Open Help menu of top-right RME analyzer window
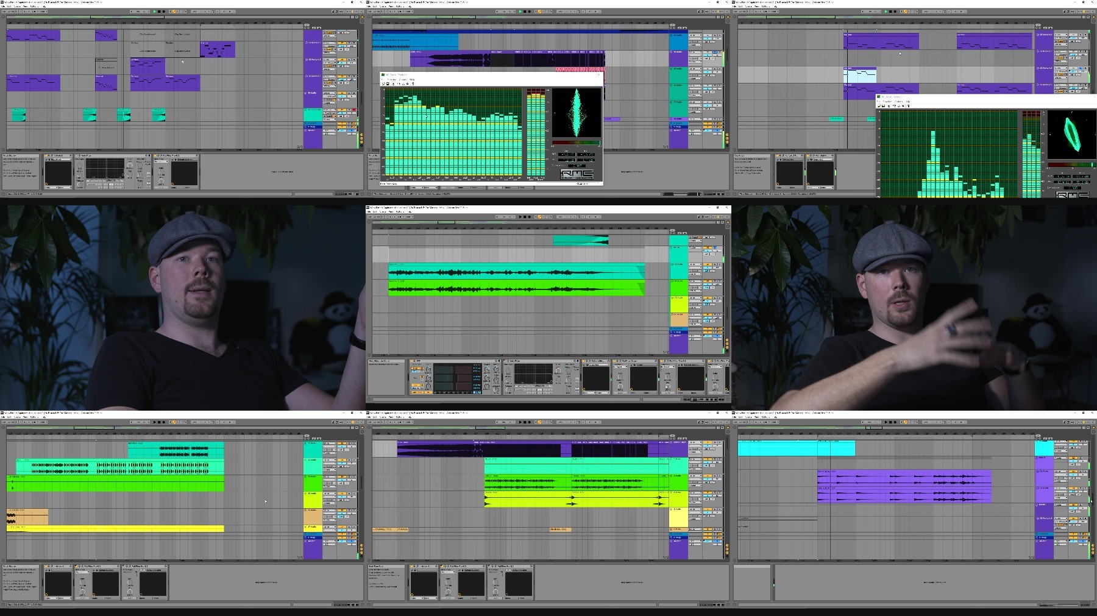The width and height of the screenshot is (1097, 616). click(x=908, y=101)
